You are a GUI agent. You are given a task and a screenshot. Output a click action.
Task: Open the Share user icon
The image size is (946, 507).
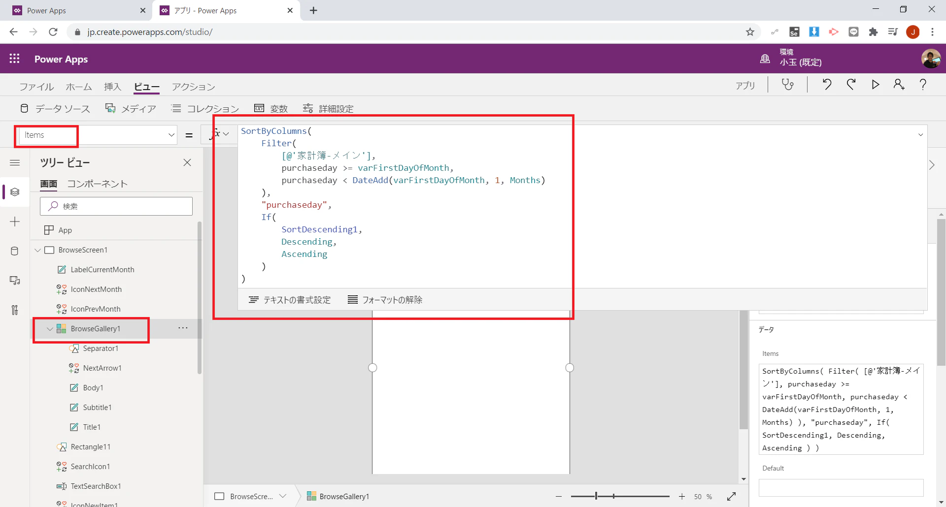coord(899,85)
